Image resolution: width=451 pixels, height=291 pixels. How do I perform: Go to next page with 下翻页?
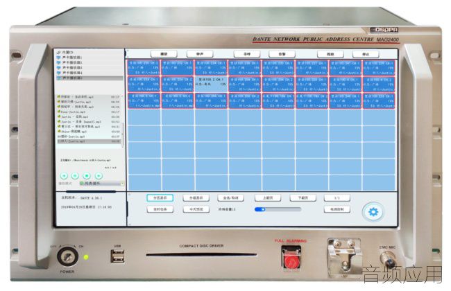pyautogui.click(x=303, y=198)
